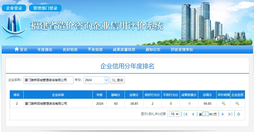The image size is (254, 132).
Task: Go to the next page of results
Action: [x=223, y=114]
